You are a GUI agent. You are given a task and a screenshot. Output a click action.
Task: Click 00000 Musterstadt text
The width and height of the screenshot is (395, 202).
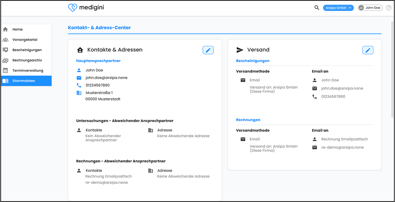point(103,99)
